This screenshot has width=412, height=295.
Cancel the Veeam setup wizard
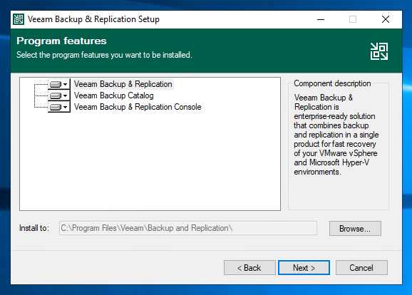point(361,268)
